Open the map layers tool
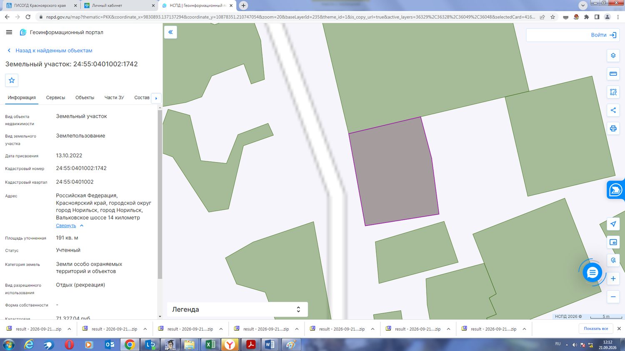 pos(613,56)
